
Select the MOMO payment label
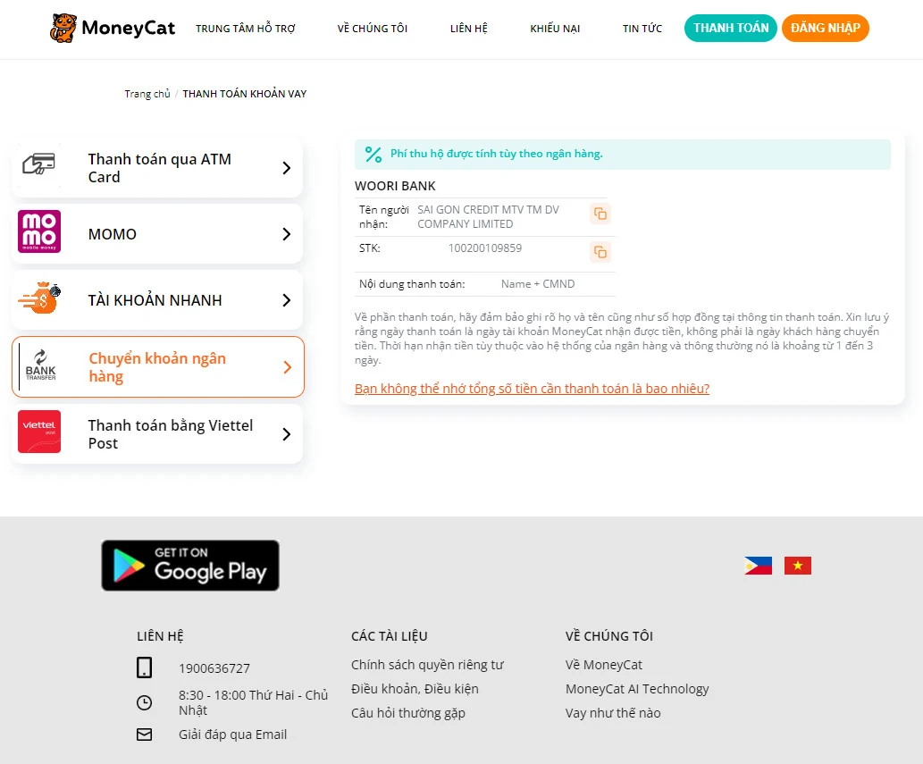click(113, 234)
